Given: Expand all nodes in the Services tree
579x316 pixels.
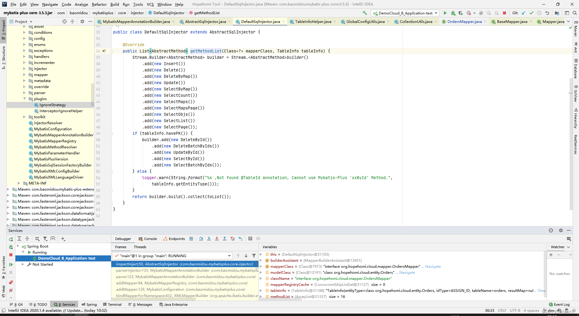Looking at the screenshot, I should click(x=19, y=239).
